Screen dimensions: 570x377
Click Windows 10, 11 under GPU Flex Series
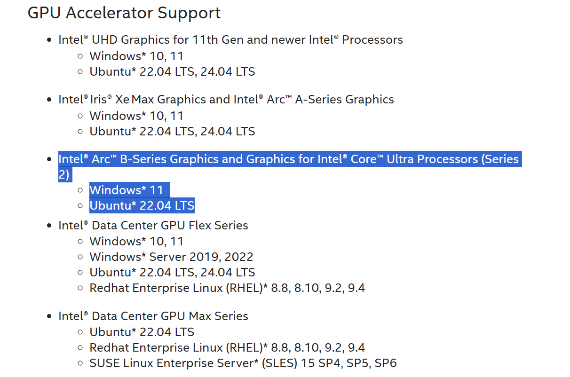coord(136,241)
